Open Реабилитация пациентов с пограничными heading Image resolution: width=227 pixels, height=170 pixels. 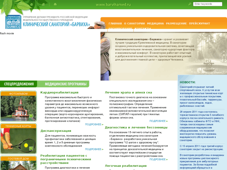66,159
